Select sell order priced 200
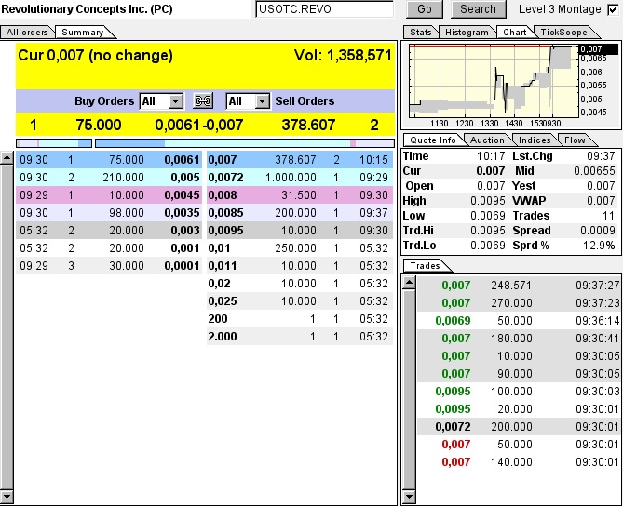The height and width of the screenshot is (506, 623). coord(300,319)
